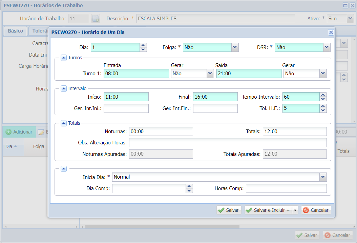Open the Folga dropdown

pos(235,47)
